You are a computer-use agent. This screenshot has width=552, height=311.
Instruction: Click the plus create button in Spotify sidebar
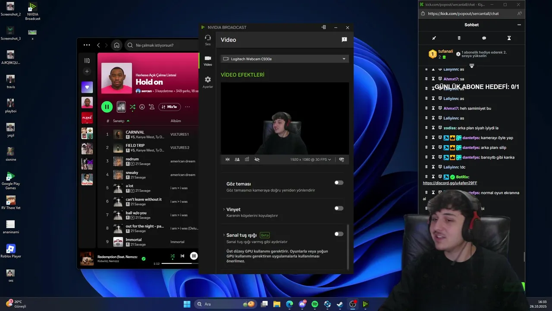coord(87,71)
